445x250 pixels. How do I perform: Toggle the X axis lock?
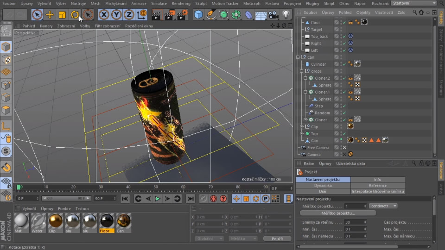click(104, 15)
